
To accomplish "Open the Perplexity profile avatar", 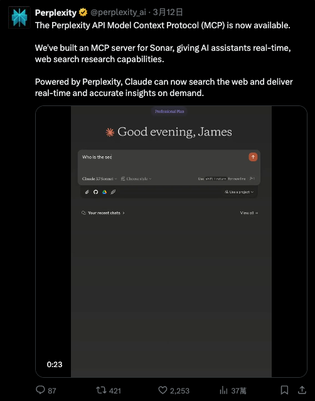I will 19,18.
